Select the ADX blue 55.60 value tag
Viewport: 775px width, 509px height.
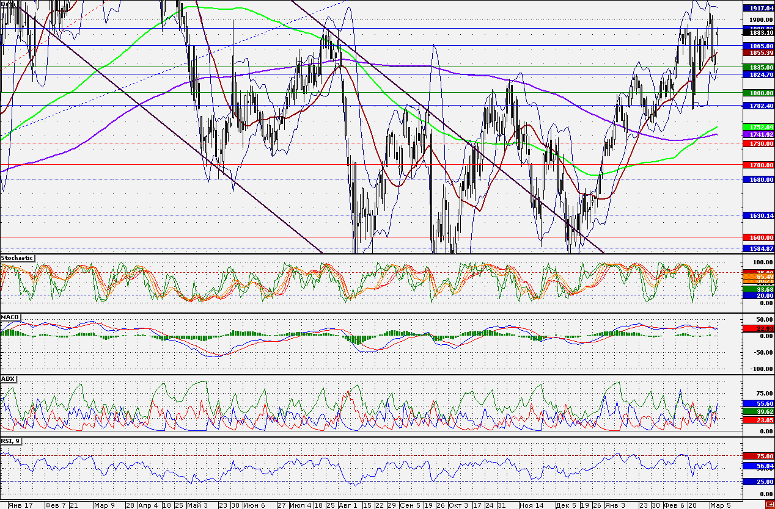[758, 403]
